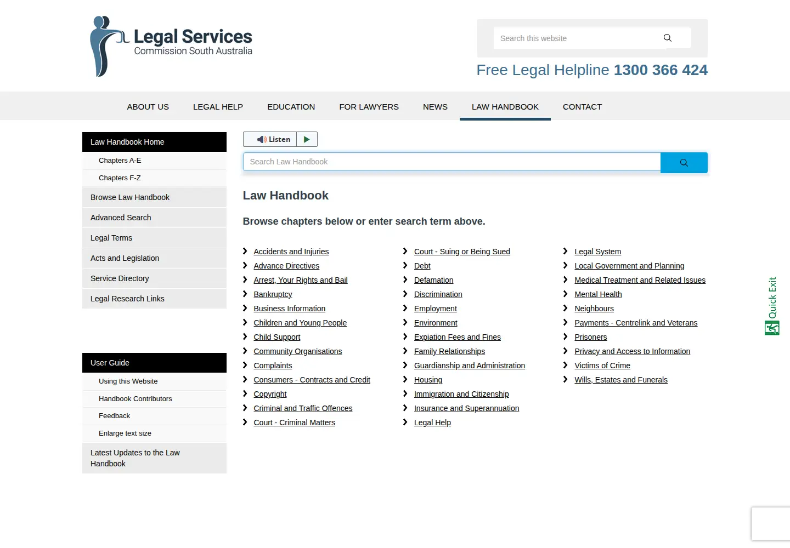Click the Listen speaker button
The image size is (790, 548).
270,139
